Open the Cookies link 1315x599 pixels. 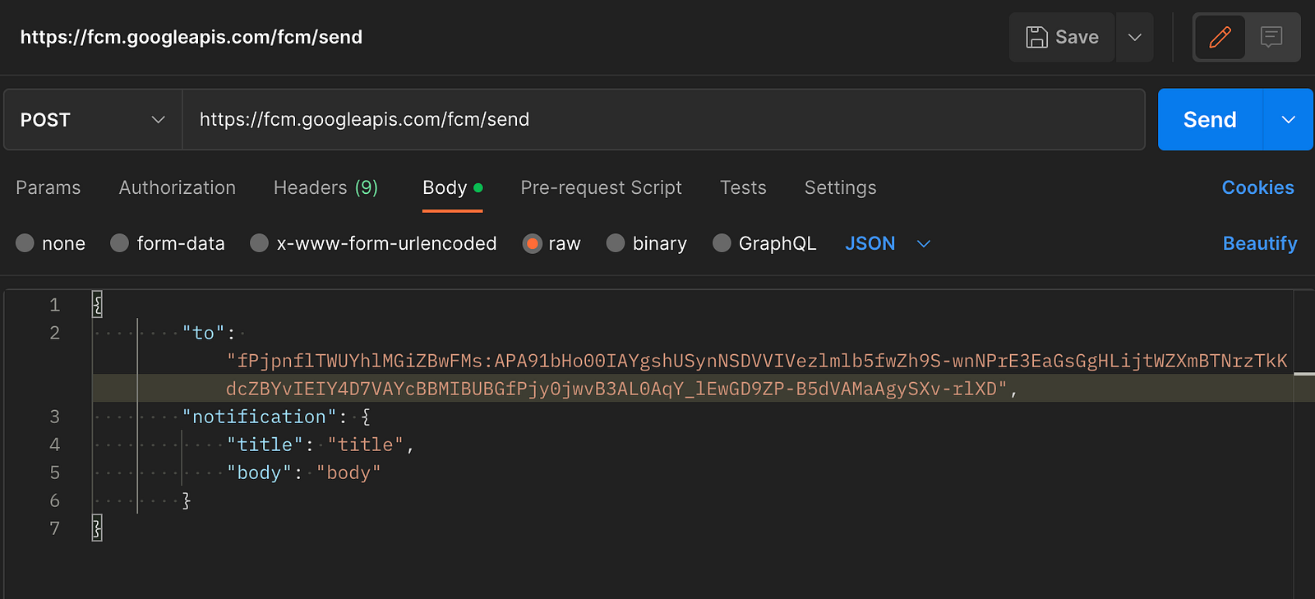point(1257,187)
